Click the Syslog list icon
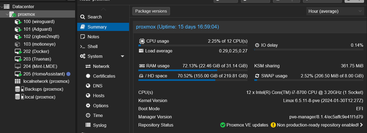Image resolution: width=367 pixels, height=133 pixels. 88,125
